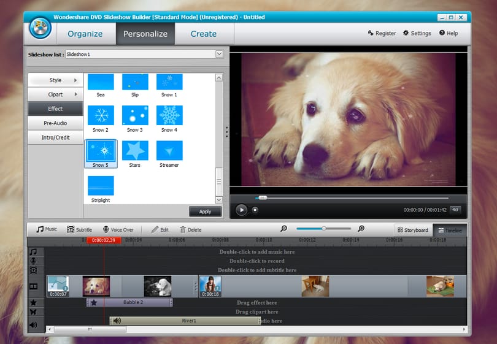Click the zoom in magnifier icon
Screen dimensions: 497x344
point(361,228)
